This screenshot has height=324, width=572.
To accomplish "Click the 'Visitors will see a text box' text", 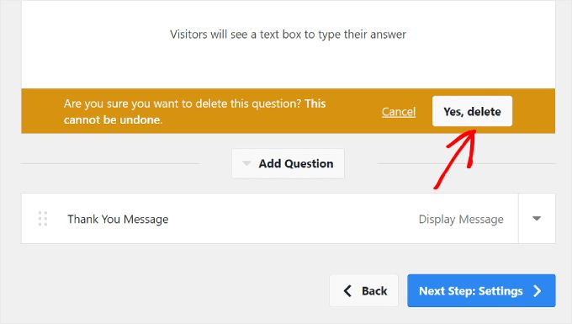I will pyautogui.click(x=288, y=35).
